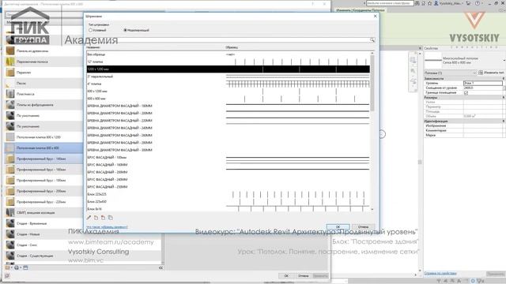Select 'Панель из древесины' material thumbnail

[10, 50]
